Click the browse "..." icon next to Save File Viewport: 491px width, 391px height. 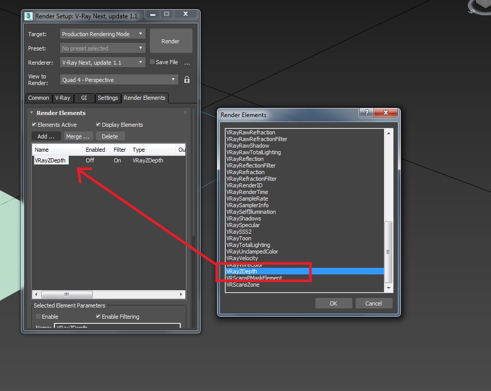(187, 62)
